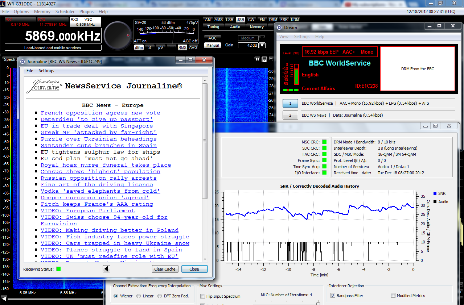Select LSB demodulation mode
Viewport: 464px width, 305px height.
pyautogui.click(x=229, y=20)
